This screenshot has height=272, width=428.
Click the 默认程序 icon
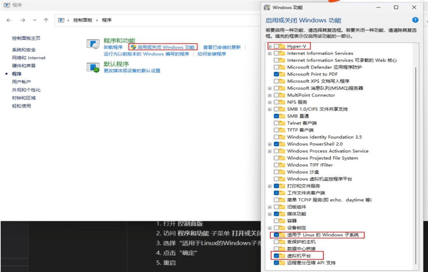coord(93,67)
